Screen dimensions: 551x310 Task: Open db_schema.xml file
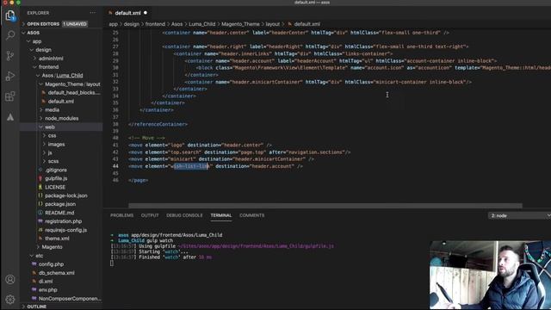pyautogui.click(x=56, y=273)
